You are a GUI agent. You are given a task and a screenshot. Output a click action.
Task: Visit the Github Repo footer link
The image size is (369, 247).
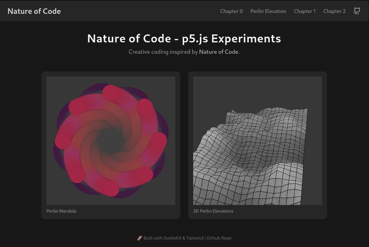[219, 238]
